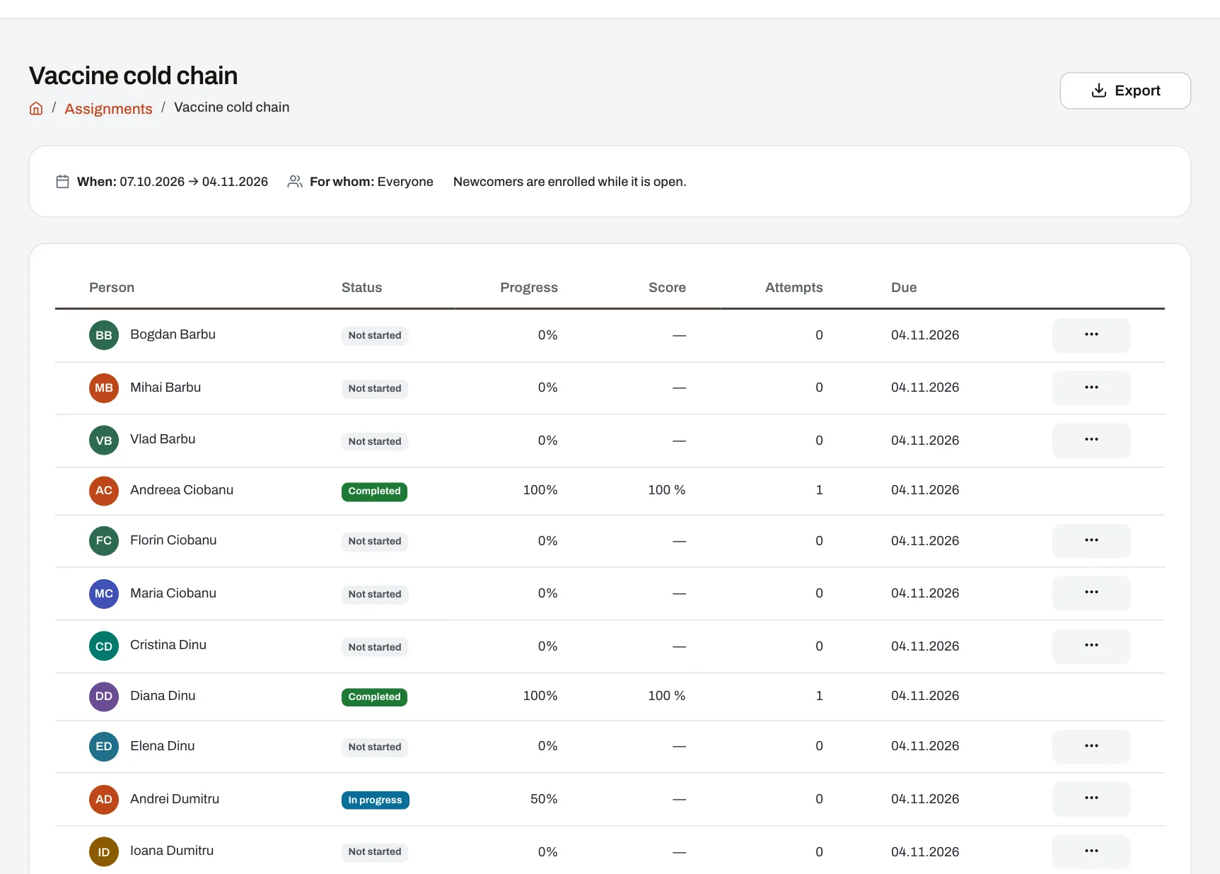Click the DD avatar of Diana Dinu
This screenshot has height=874, width=1220.
pos(104,697)
